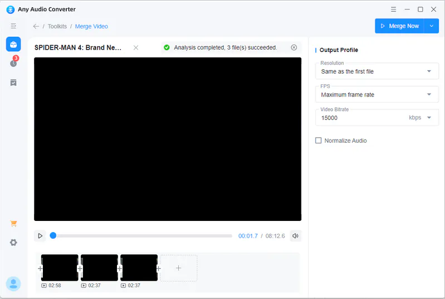Insert clip between first and second thumbnails
This screenshot has height=299, width=445.
tap(80, 268)
